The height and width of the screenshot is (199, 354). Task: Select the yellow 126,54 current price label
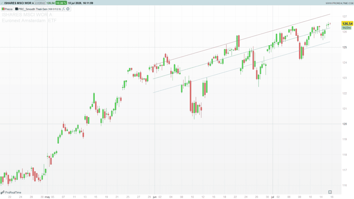(347, 24)
